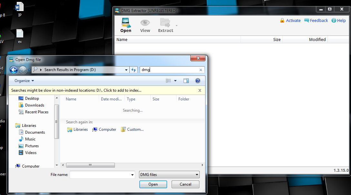The width and height of the screenshot is (351, 195).
Task: Click the Change your view icon
Action: [x=168, y=81]
